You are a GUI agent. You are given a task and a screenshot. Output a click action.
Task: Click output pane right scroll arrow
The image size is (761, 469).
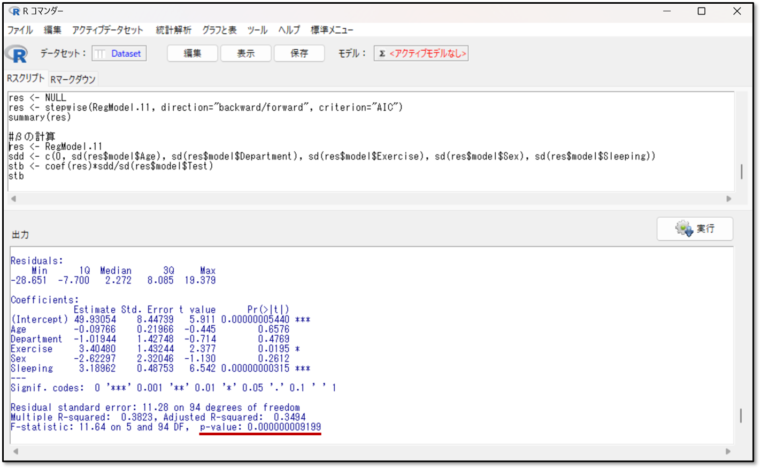pos(728,451)
